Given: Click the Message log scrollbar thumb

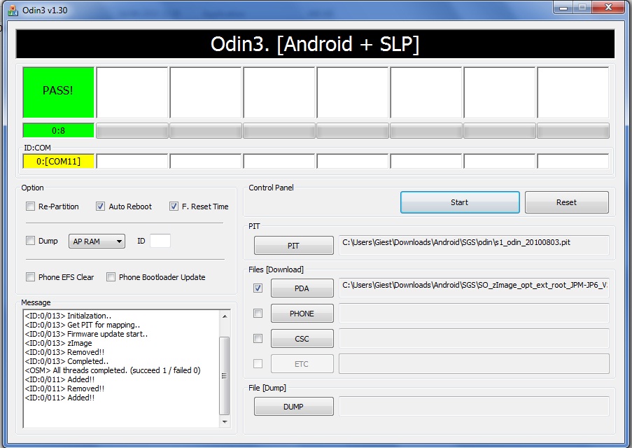Looking at the screenshot, I should 225,375.
